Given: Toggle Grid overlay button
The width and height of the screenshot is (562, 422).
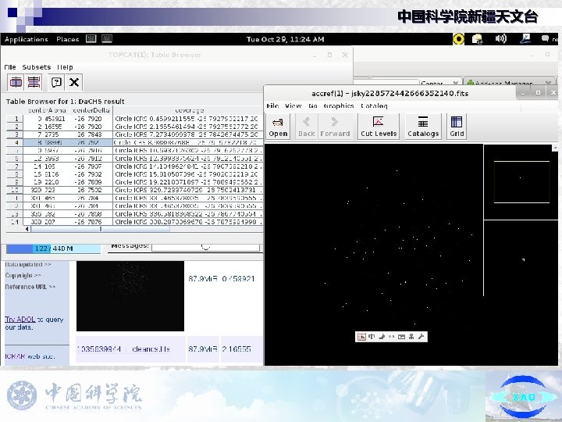Looking at the screenshot, I should (457, 127).
